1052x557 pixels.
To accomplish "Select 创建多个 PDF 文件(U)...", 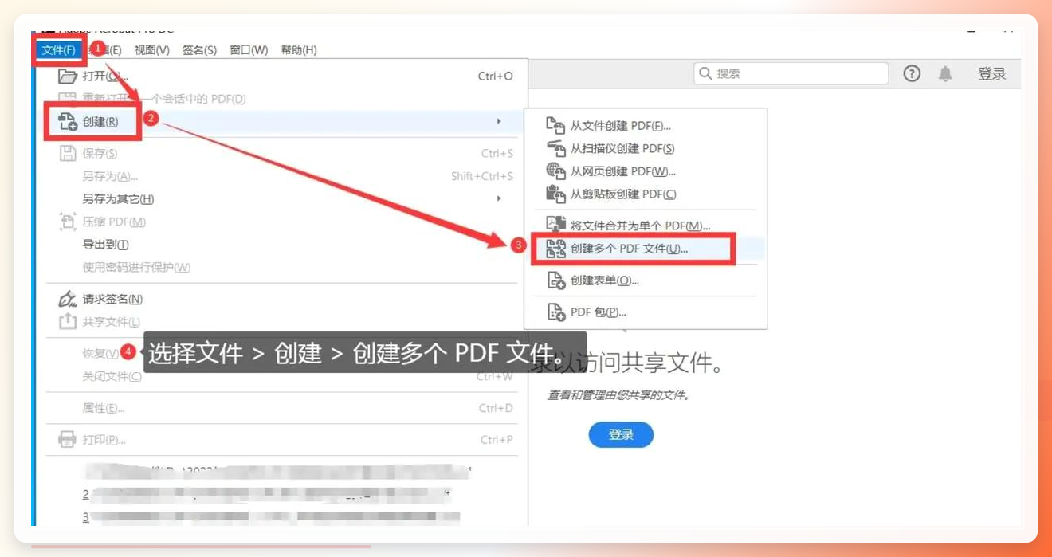I will 630,249.
